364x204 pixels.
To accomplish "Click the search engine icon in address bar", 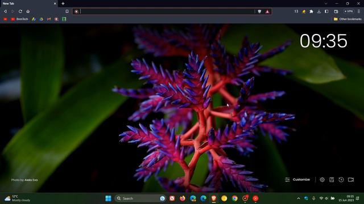I will [x=76, y=11].
